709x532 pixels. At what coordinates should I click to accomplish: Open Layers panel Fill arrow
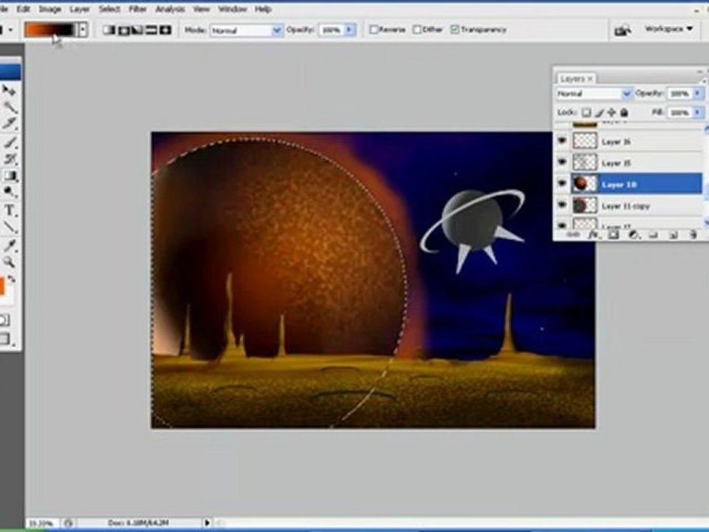[x=698, y=112]
